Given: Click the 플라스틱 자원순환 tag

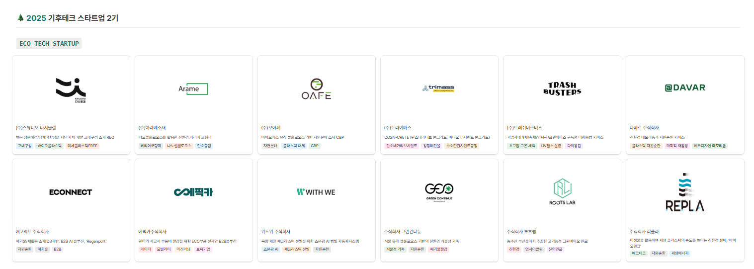Looking at the screenshot, I should [646, 146].
